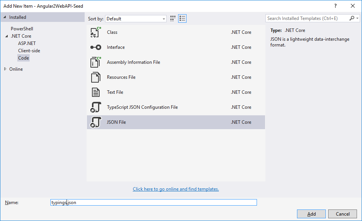Viewport: 362px width, 221px height.
Task: Click the TypeScript JSON Configuration File icon
Action: coord(95,107)
